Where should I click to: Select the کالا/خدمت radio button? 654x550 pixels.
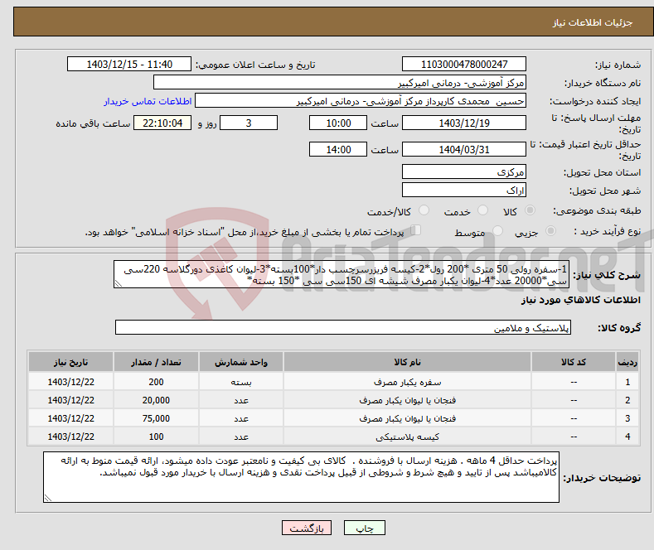(x=424, y=210)
